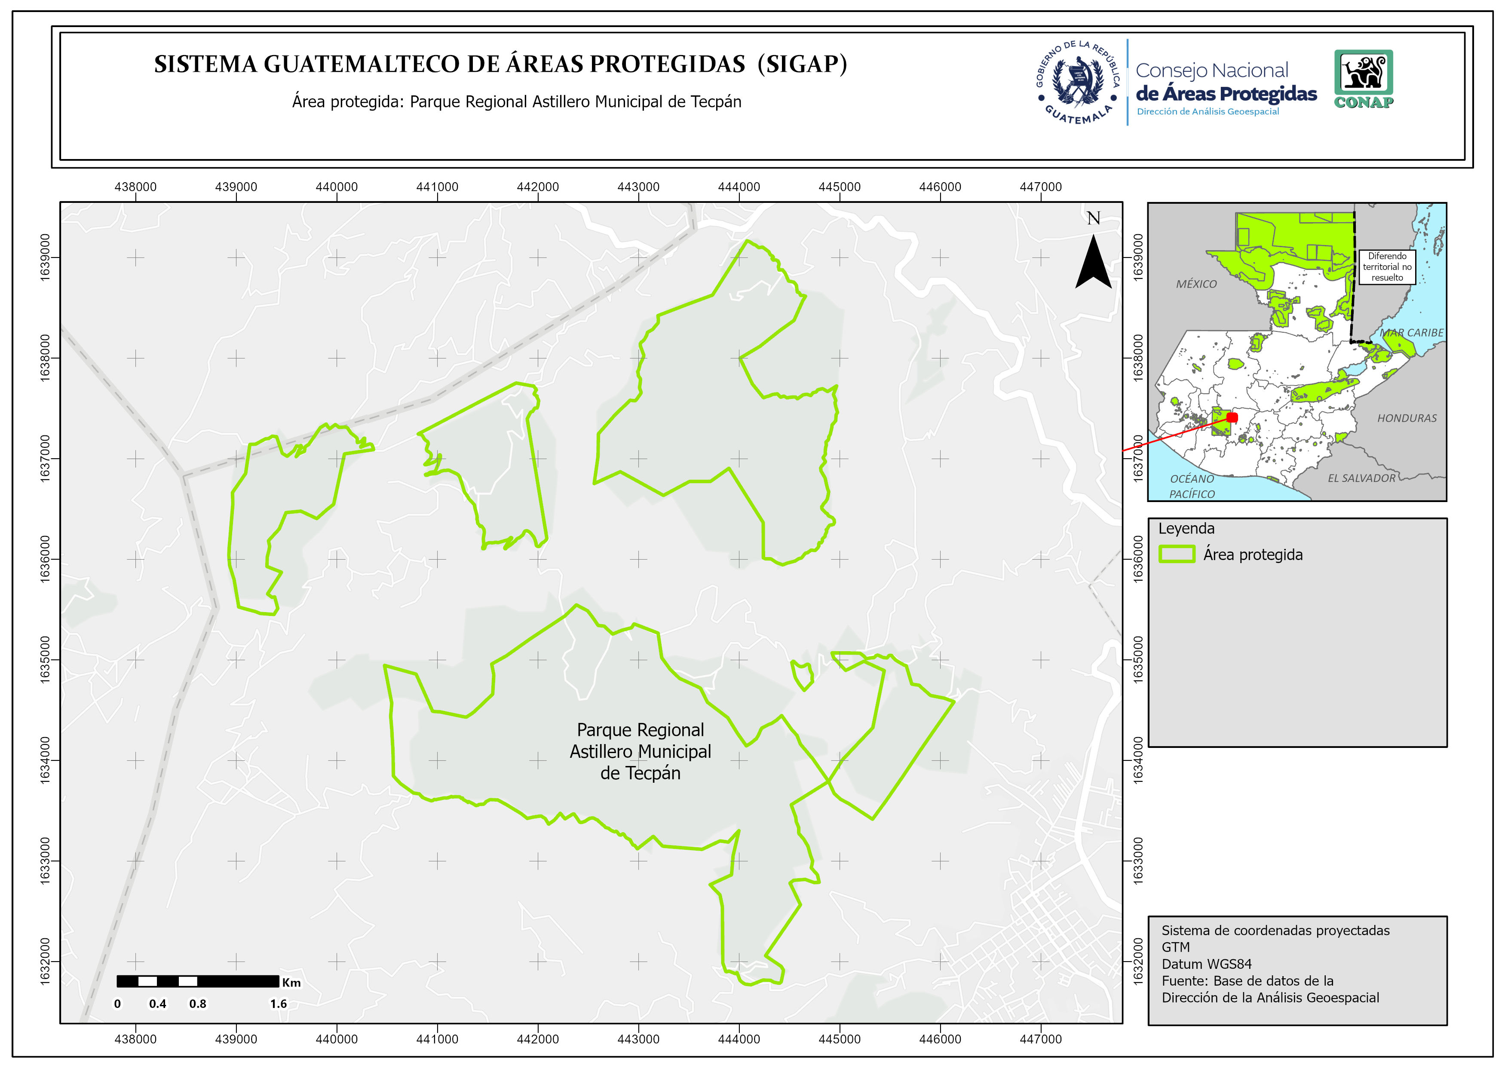The image size is (1508, 1066).
Task: Click the SISTEMA GUATEMALTECO DE ÁREAS PROTEGIDAS title
Action: click(500, 64)
